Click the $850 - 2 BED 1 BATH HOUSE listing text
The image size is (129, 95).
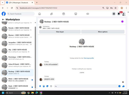click(51, 28)
